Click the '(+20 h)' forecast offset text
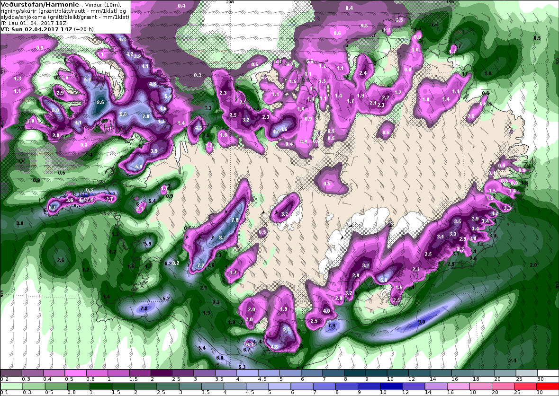This screenshot has height=396, width=559. [x=84, y=29]
